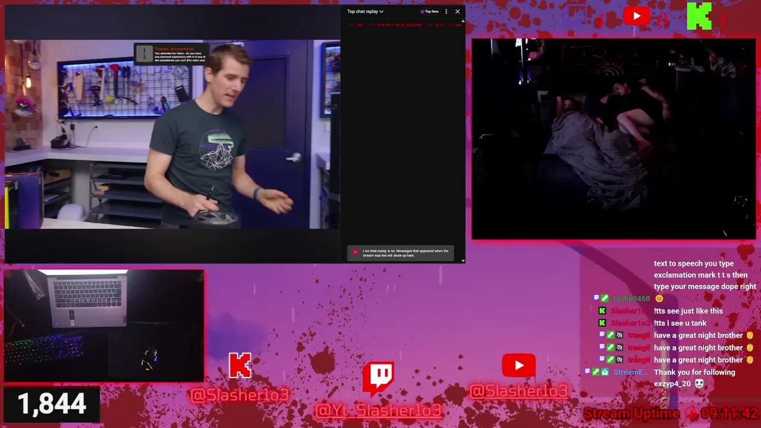Click the green sword badge beside tankk0468
The width and height of the screenshot is (761, 428).
(x=605, y=298)
